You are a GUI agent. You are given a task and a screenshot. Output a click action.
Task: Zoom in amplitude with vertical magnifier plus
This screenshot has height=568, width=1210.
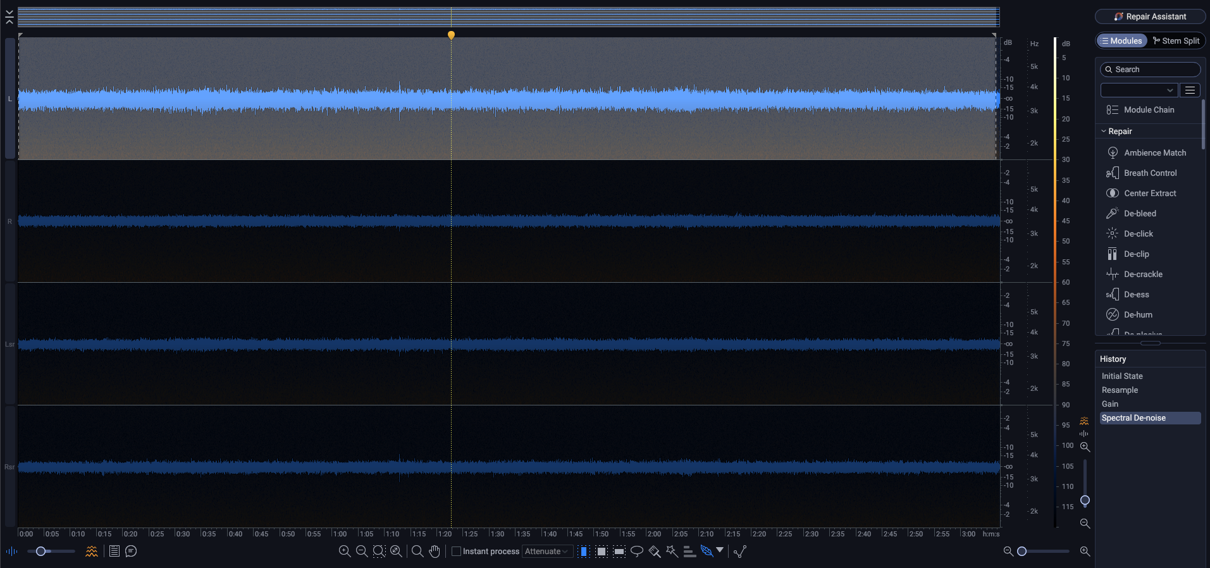point(1085,447)
